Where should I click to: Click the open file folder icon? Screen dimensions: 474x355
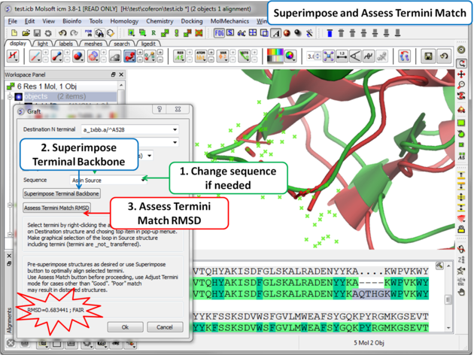(x=26, y=33)
